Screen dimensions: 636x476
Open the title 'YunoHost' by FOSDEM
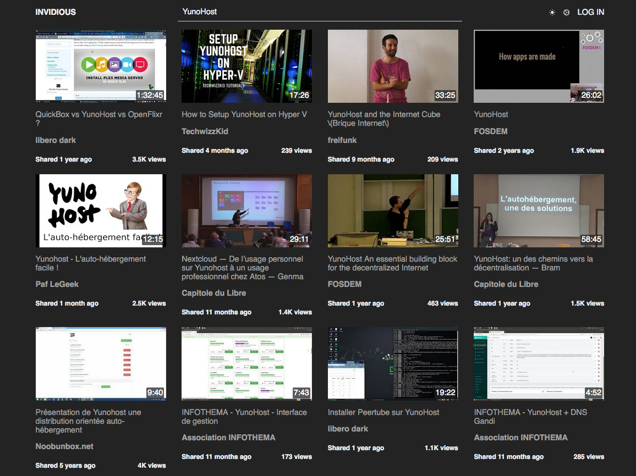coord(491,114)
